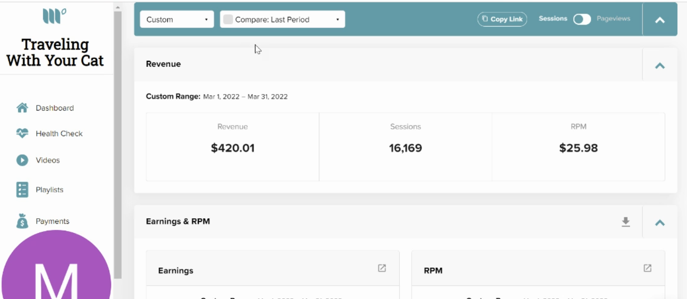Download Earnings & RPM data
Screen dimensions: 687x299
click(x=626, y=222)
